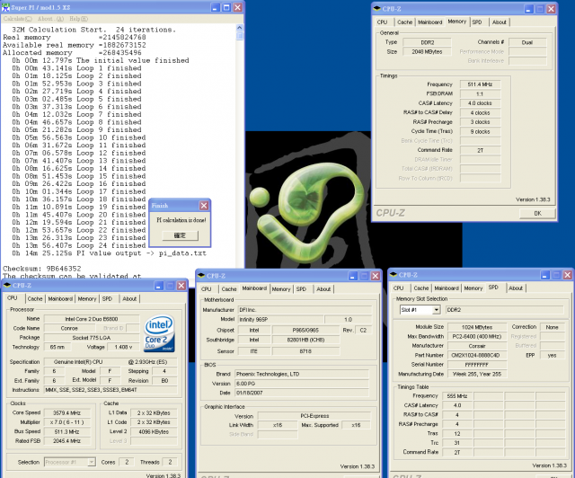
Task: Click the Southbridge 82801HB (ICH8) field
Action: 305,340
